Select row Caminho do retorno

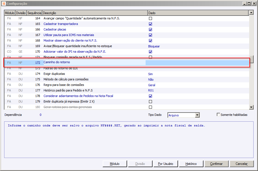point(127,63)
